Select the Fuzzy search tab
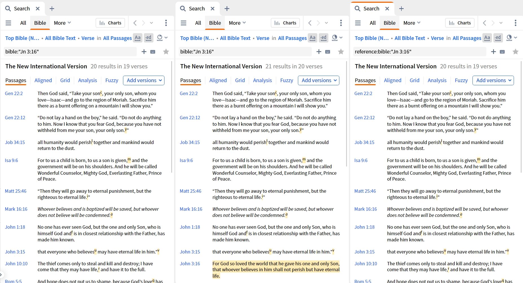The image size is (523, 283). coord(112,80)
